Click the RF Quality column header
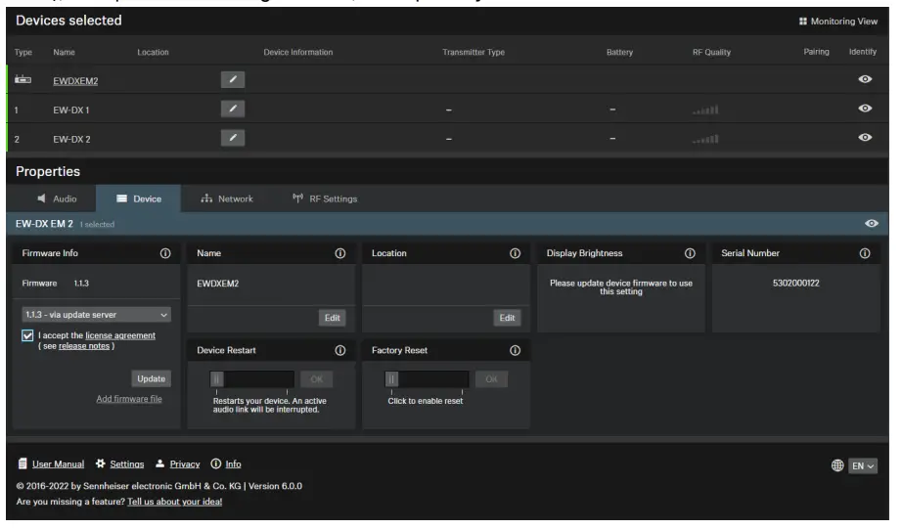The image size is (902, 529). pyautogui.click(x=711, y=53)
